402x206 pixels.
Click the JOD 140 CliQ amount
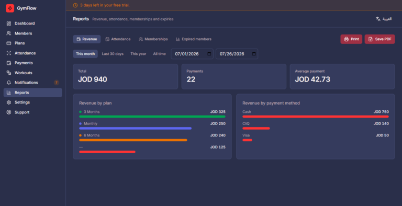pyautogui.click(x=381, y=124)
